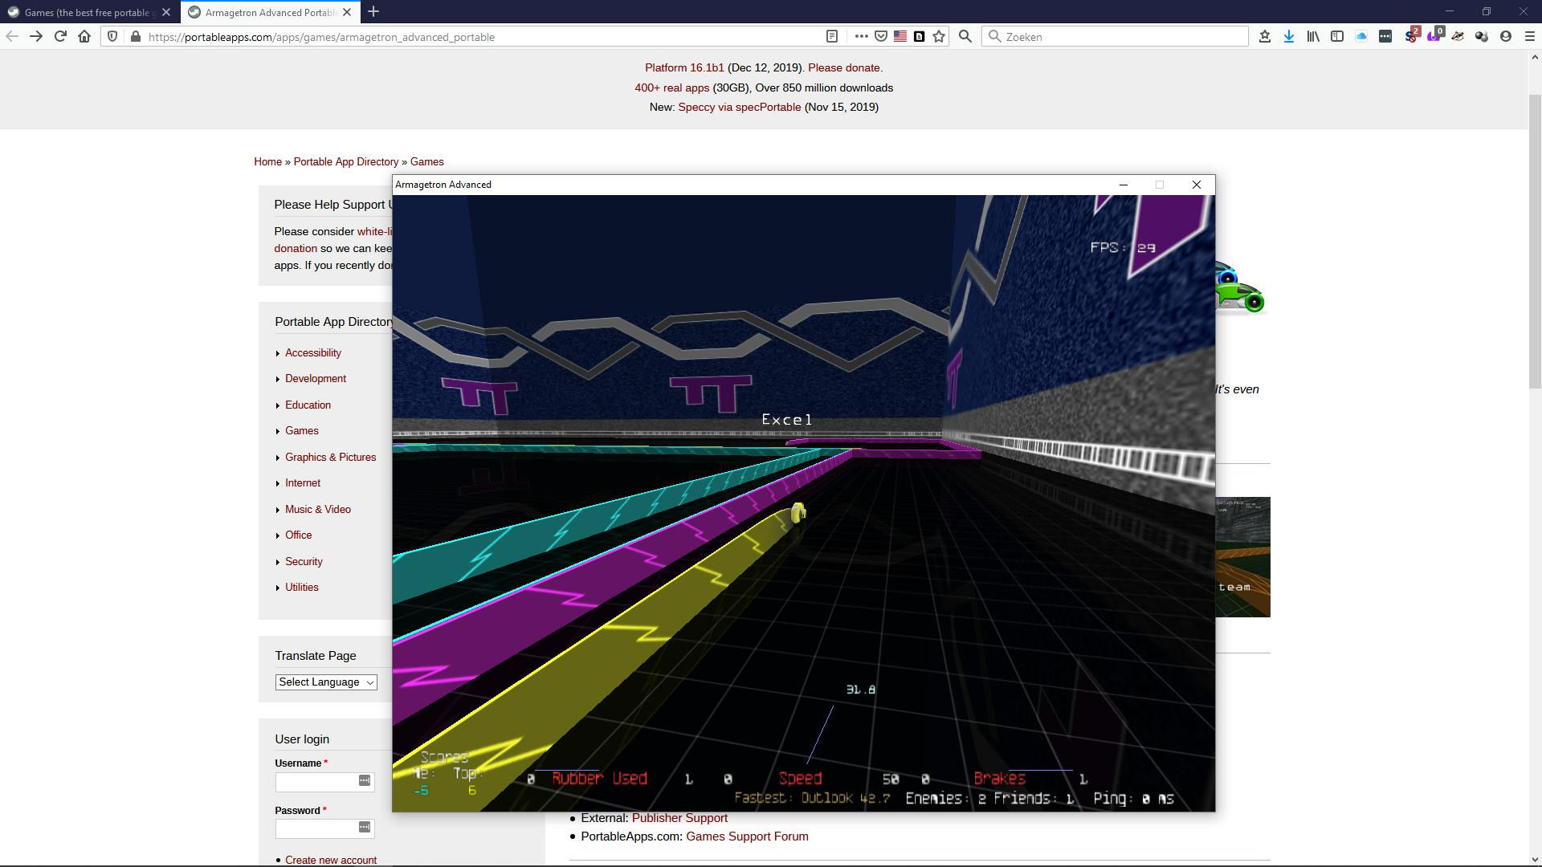1542x867 pixels.
Task: Click the Pocket save icon
Action: (x=881, y=36)
